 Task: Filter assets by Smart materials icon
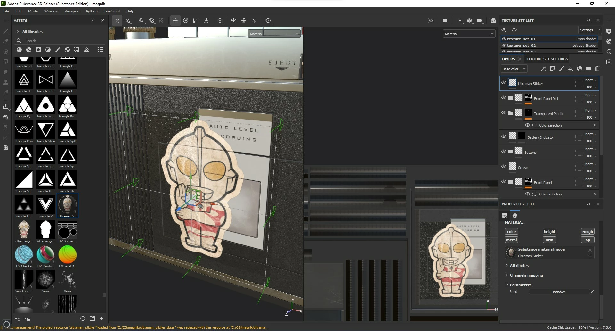point(29,50)
